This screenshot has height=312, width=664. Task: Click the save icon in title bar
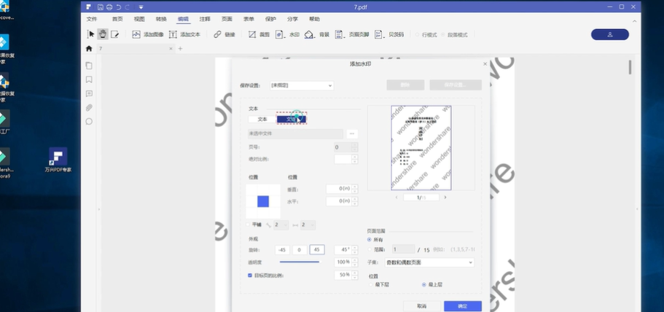(101, 7)
